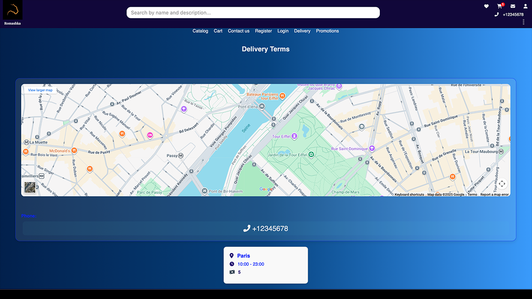The width and height of the screenshot is (532, 299).
Task: Click Report a map error
Action: pyautogui.click(x=494, y=194)
